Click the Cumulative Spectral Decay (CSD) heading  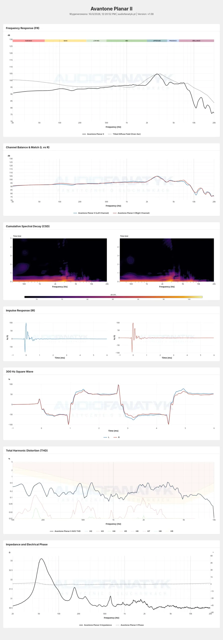(x=28, y=226)
